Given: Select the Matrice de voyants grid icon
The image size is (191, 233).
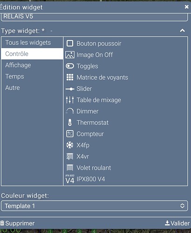Looking at the screenshot, I should pyautogui.click(x=70, y=77).
